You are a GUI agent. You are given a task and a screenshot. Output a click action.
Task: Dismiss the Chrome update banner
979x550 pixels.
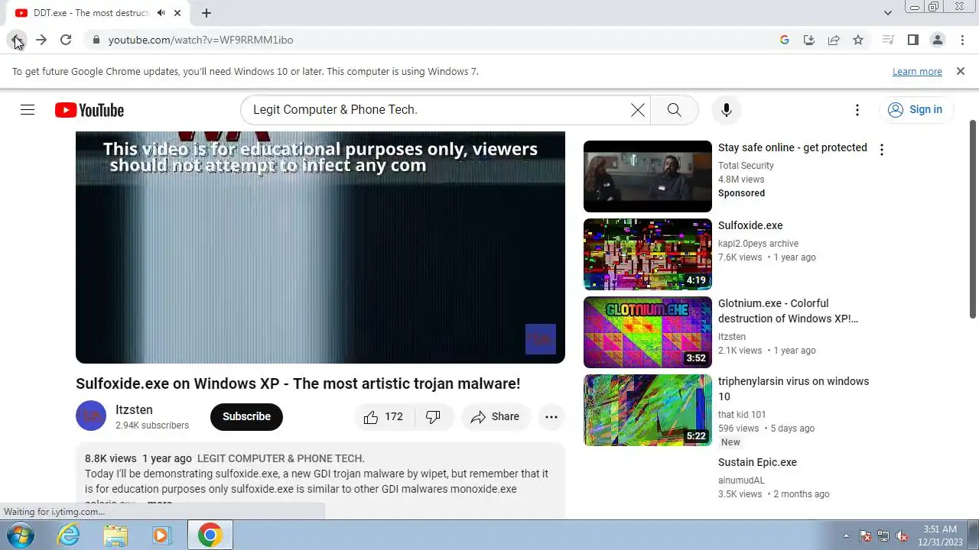coord(961,71)
